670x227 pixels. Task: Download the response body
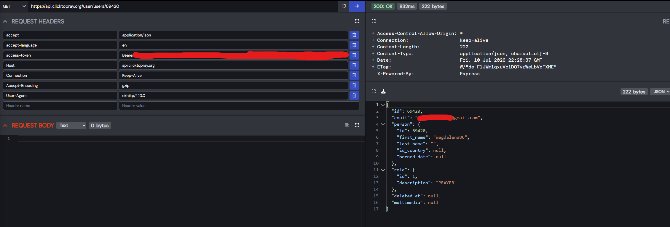pyautogui.click(x=383, y=92)
